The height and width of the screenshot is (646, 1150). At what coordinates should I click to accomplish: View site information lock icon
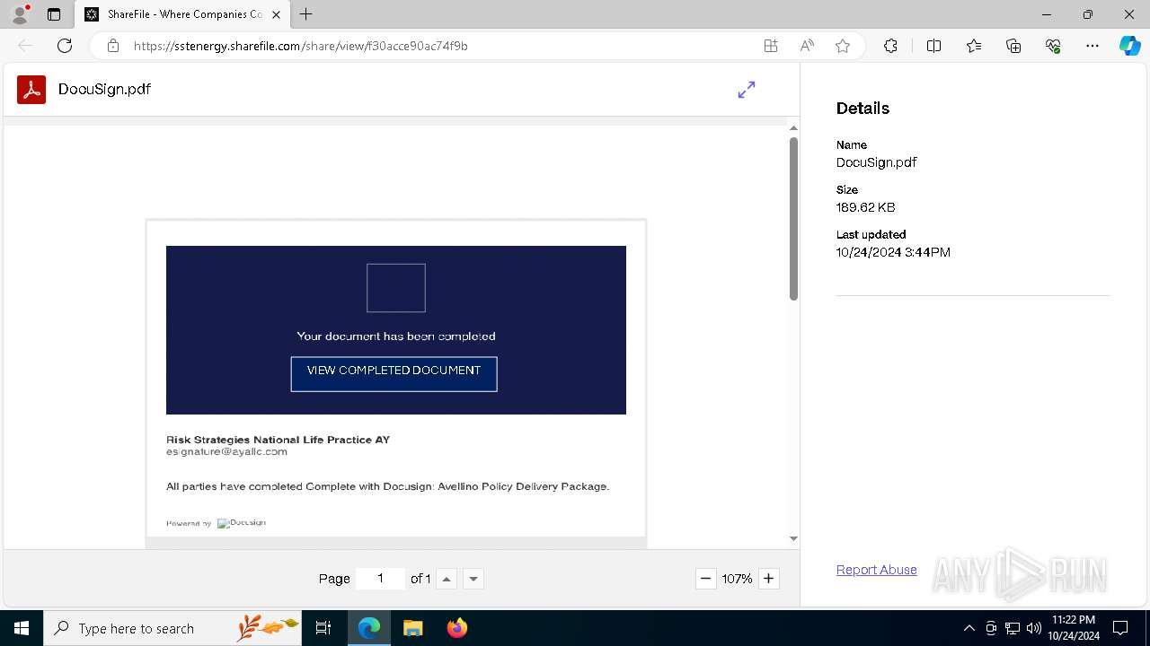(x=113, y=46)
